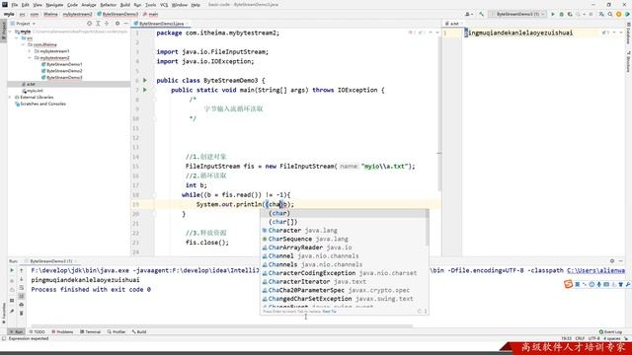Click Scroll Up arrow in Run panel
632x355 pixels.
pos(22,270)
